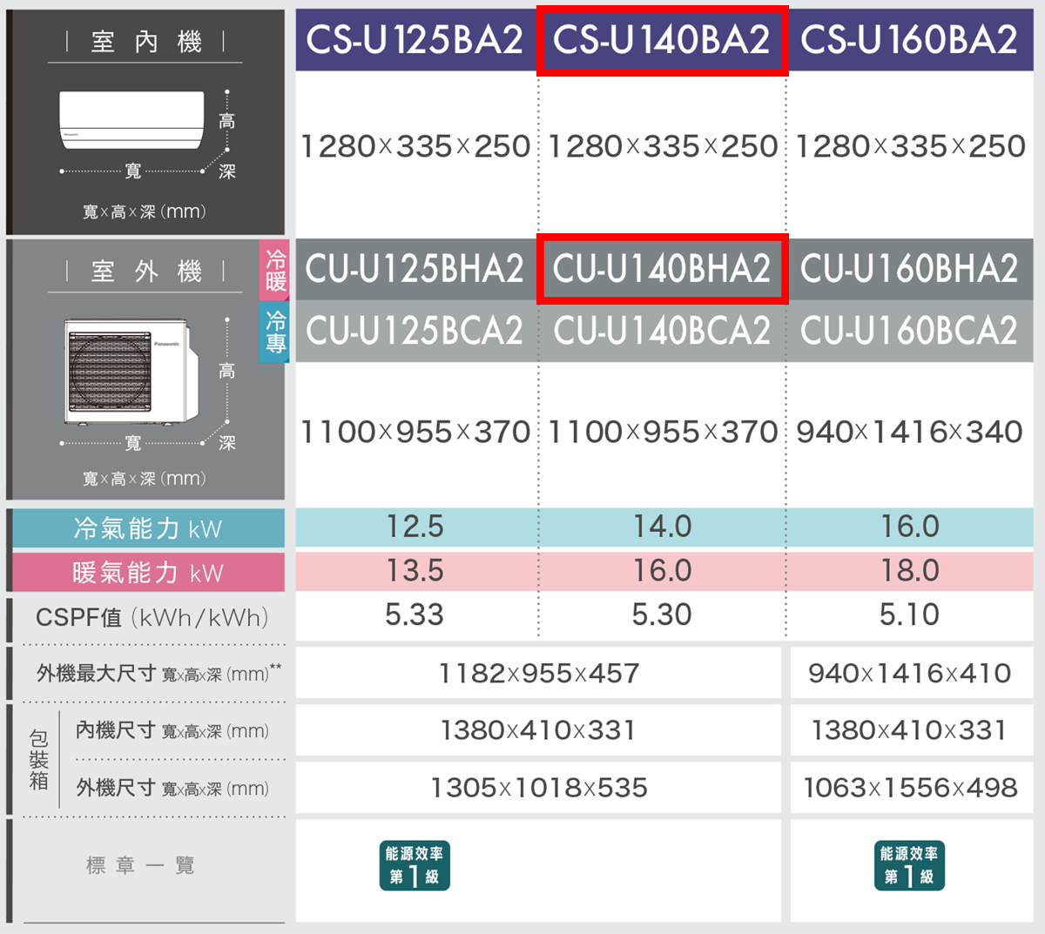
Task: Click the pink 冷暖 tag
Action: click(x=275, y=270)
